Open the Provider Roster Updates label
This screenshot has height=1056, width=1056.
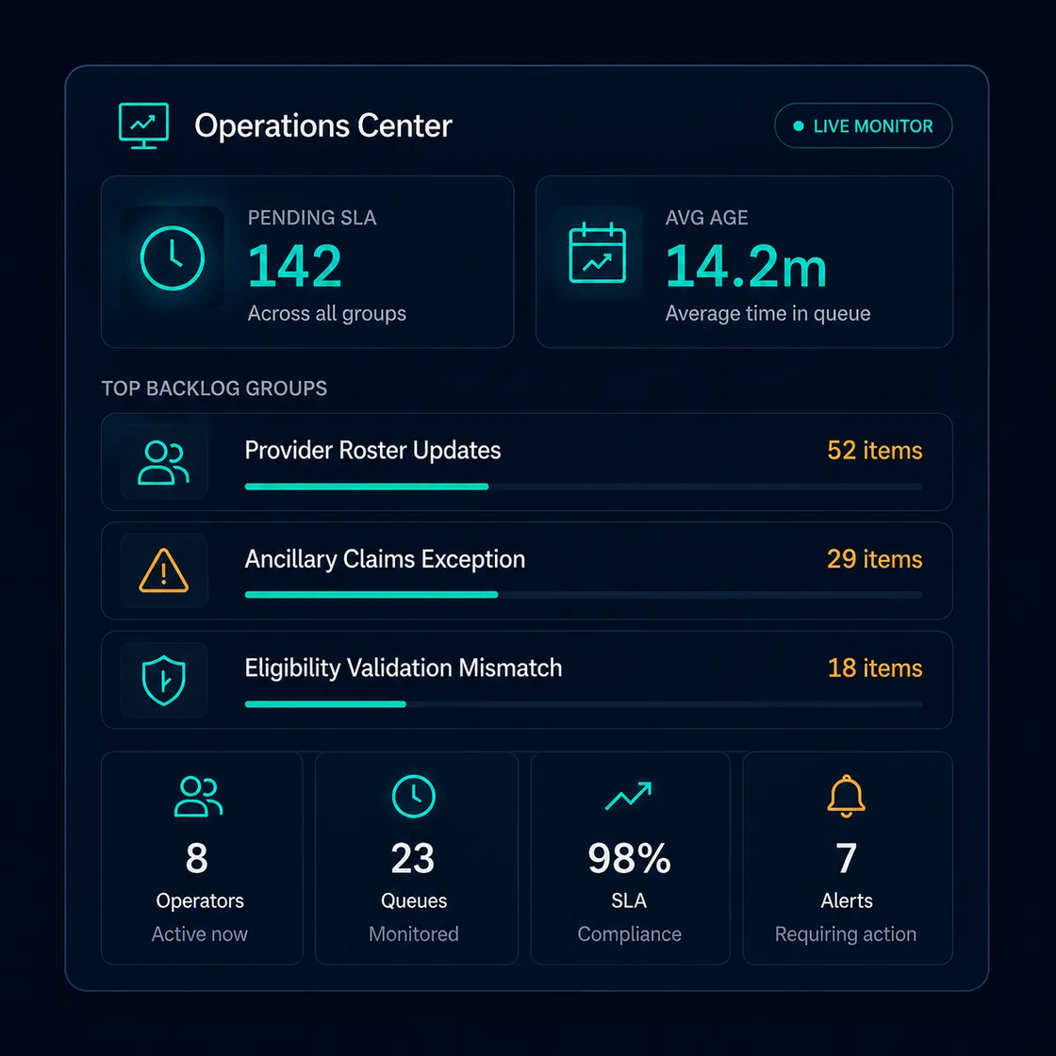(372, 451)
